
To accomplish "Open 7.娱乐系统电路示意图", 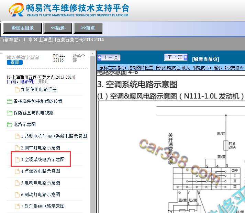I will 43,206.
